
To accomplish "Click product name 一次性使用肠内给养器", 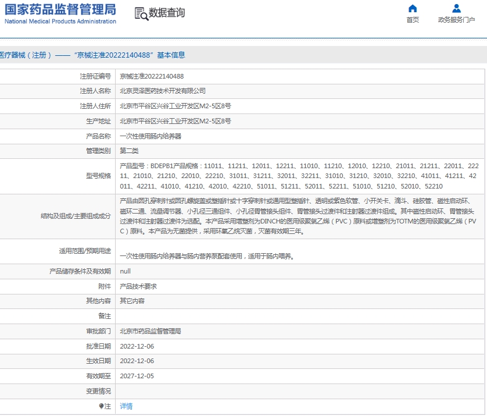I will click(x=151, y=136).
